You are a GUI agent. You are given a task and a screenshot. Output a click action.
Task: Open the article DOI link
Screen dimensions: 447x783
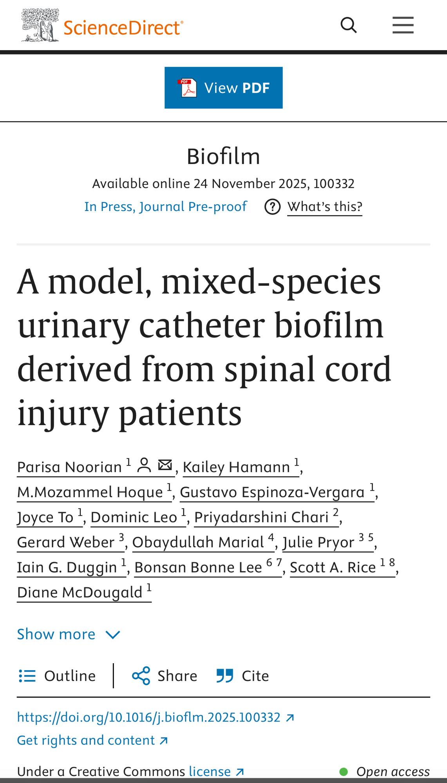(149, 717)
